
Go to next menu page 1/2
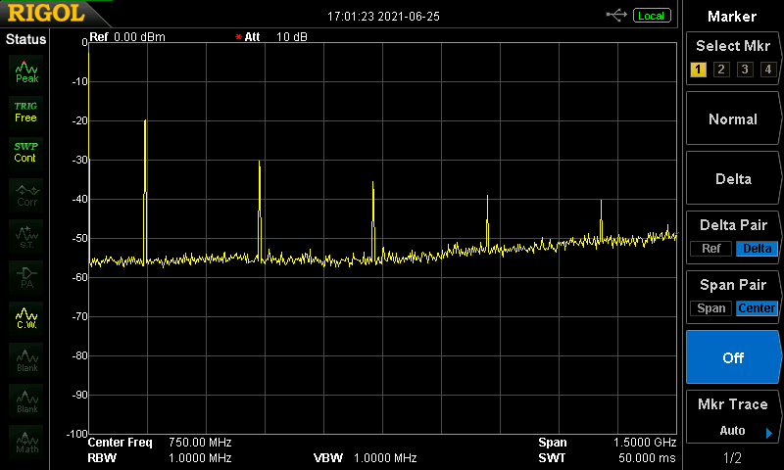733,458
